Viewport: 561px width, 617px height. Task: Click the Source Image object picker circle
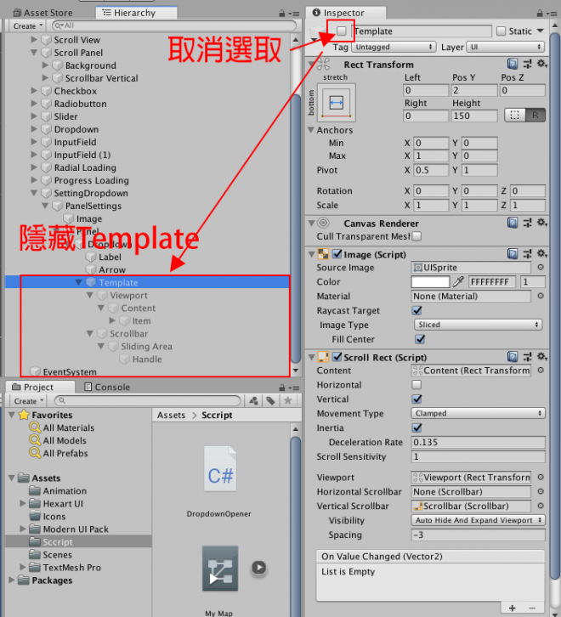click(x=541, y=268)
